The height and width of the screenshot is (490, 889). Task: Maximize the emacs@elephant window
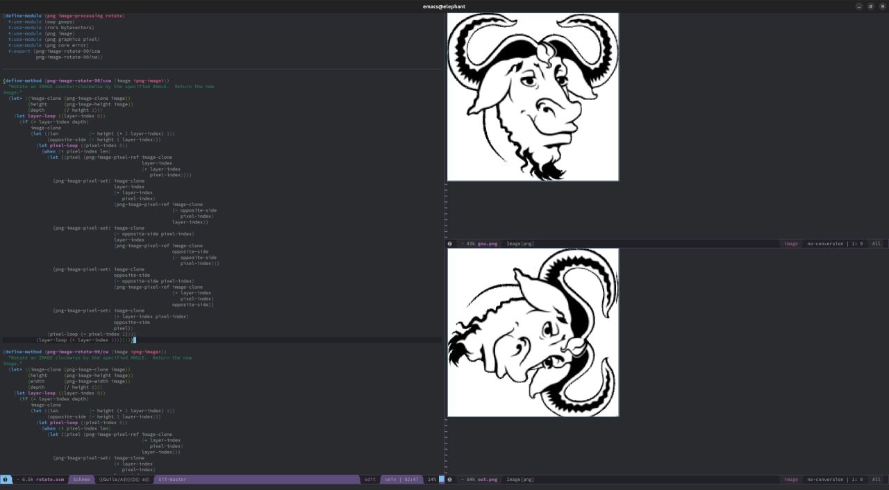870,6
